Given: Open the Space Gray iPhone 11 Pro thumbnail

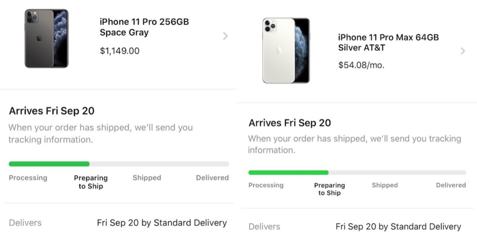Looking at the screenshot, I should tap(47, 38).
